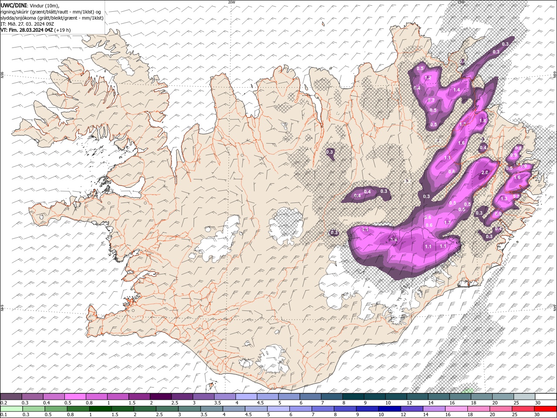
Task: Select the periwinkle 6 rain legend swatch
Action: click(x=300, y=409)
